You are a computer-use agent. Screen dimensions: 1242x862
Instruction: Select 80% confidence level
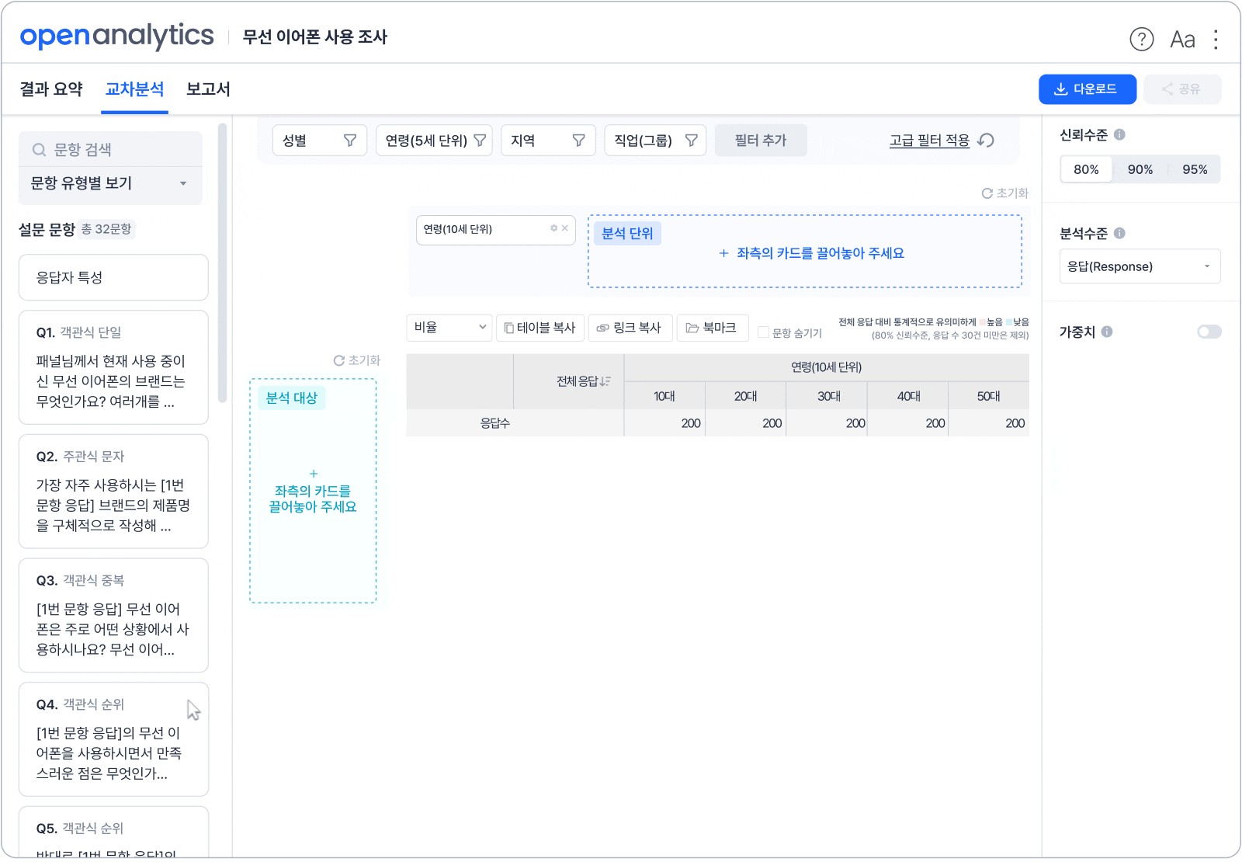pos(1086,169)
